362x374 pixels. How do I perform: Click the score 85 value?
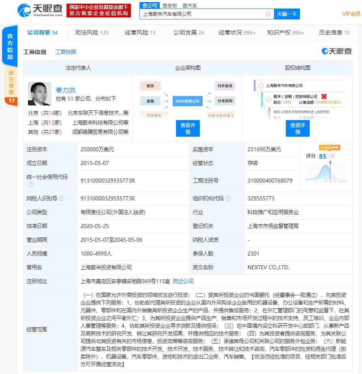click(322, 156)
